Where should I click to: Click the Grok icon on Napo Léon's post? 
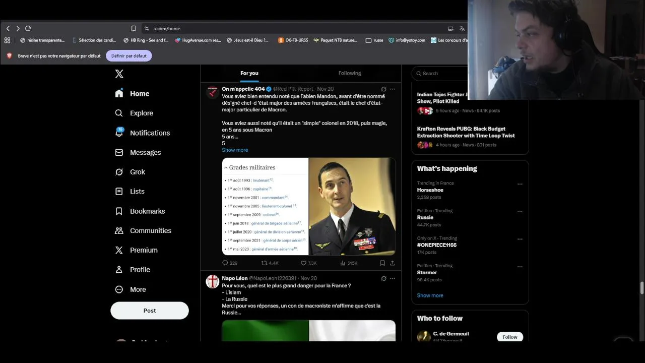pyautogui.click(x=383, y=278)
